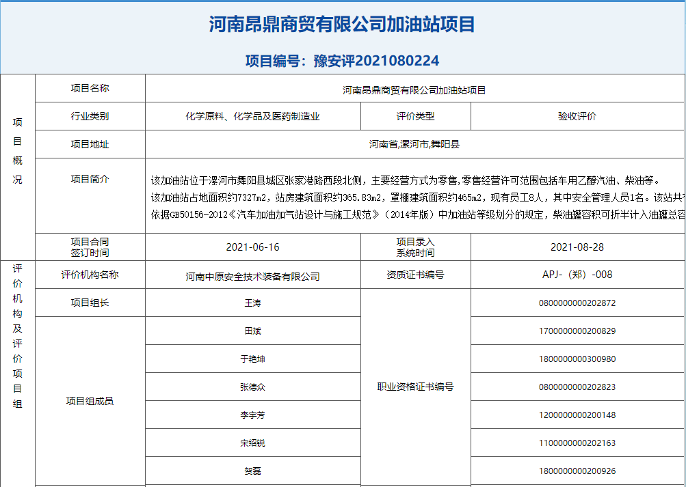Select the 验收评价 value cell
This screenshot has height=487, width=686.
578,116
